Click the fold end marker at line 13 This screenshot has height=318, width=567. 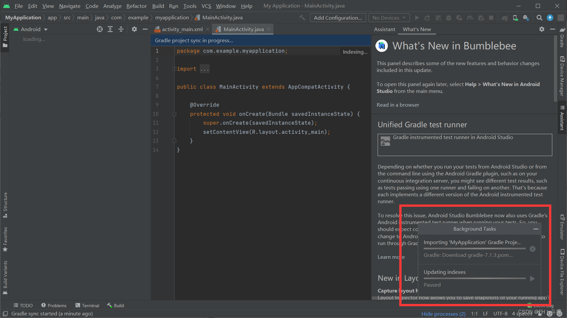tap(174, 141)
